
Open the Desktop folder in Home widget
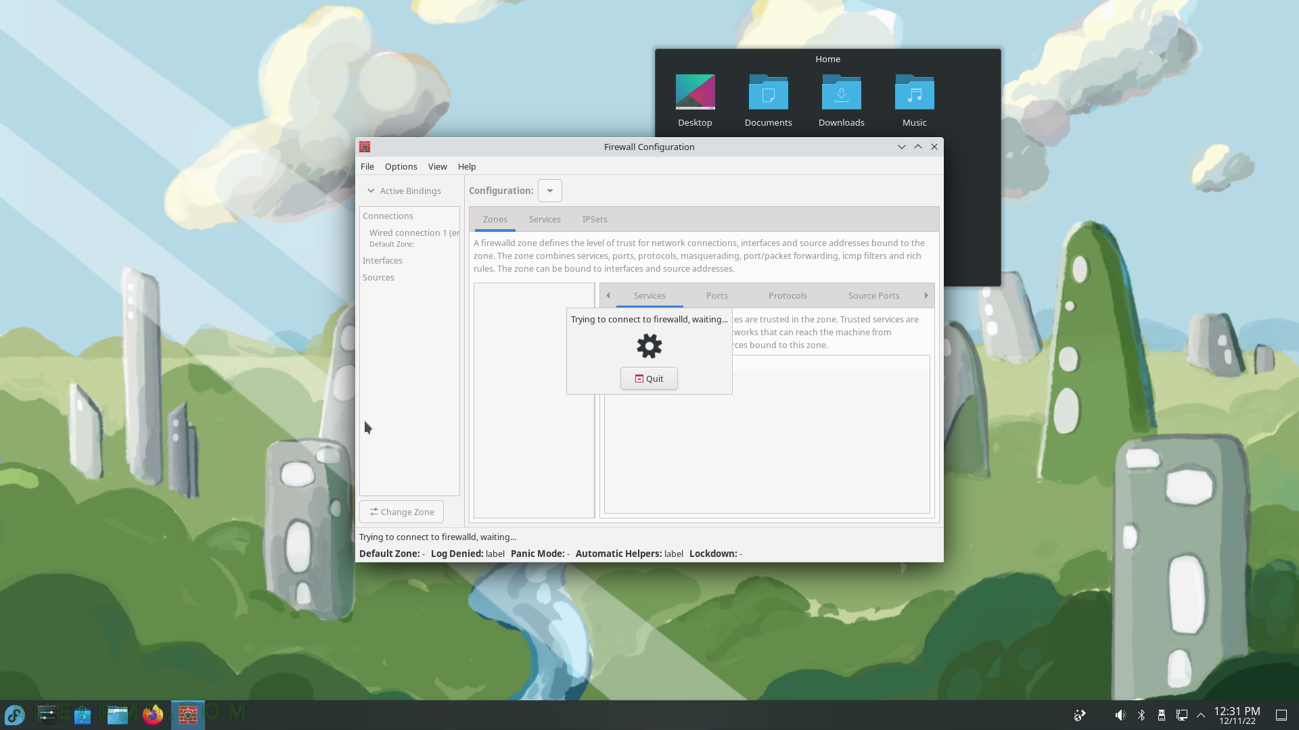[695, 101]
